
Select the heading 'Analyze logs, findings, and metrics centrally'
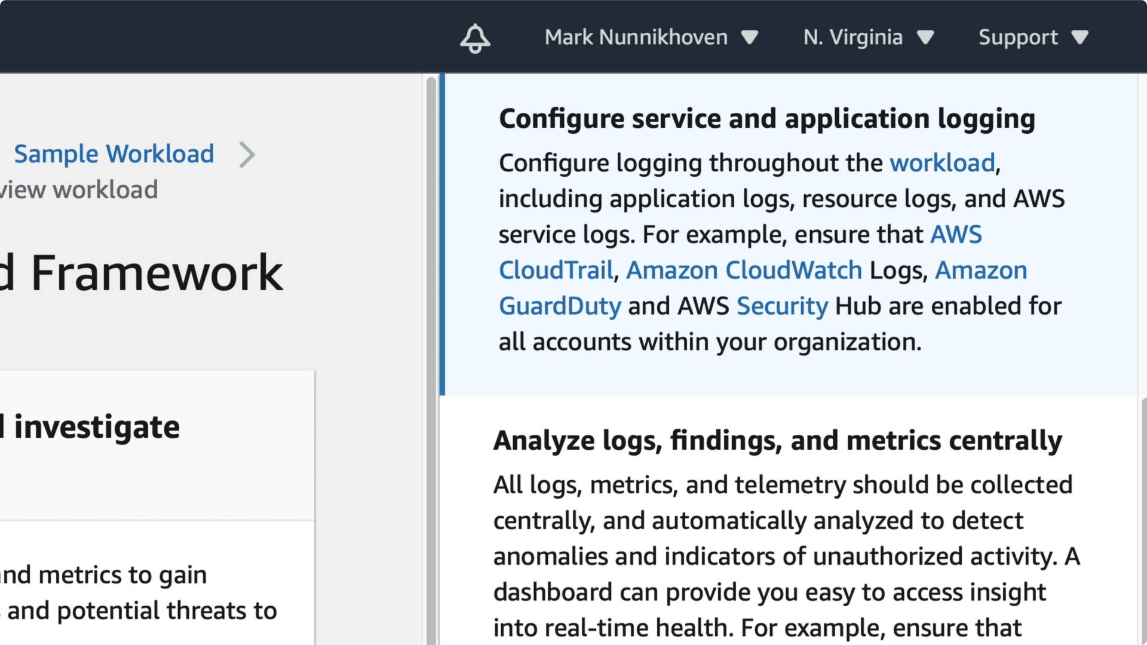[777, 440]
